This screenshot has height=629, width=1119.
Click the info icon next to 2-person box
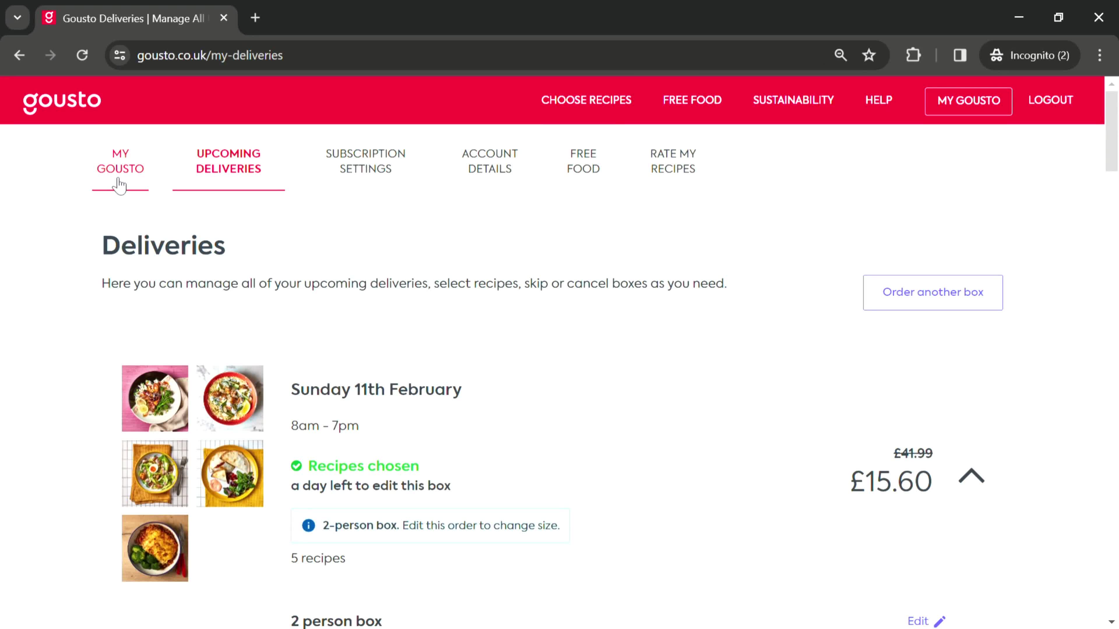tap(308, 525)
